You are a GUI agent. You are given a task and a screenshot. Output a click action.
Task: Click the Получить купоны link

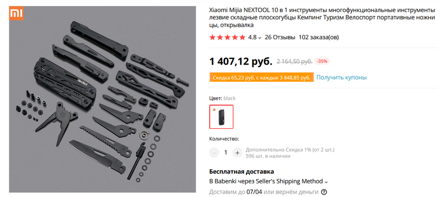click(x=341, y=77)
